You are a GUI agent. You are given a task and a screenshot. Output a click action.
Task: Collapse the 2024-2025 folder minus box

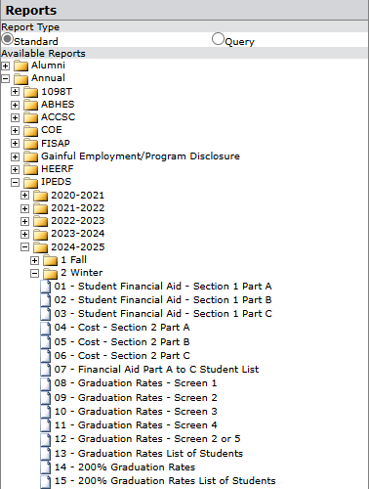tap(24, 247)
